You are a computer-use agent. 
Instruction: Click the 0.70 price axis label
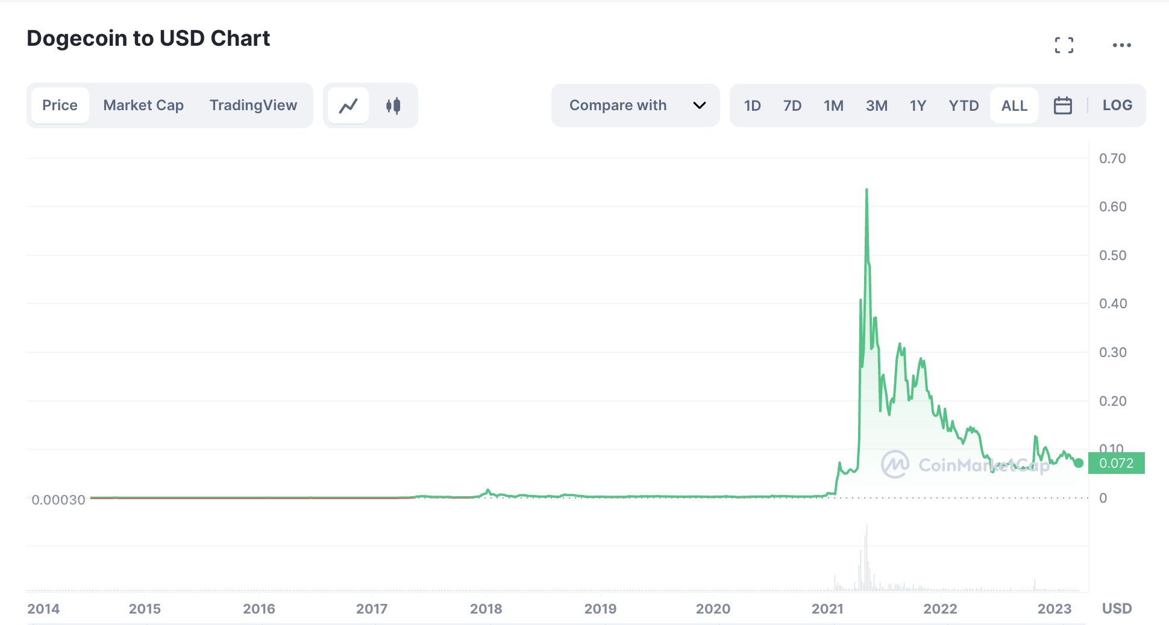click(1113, 158)
